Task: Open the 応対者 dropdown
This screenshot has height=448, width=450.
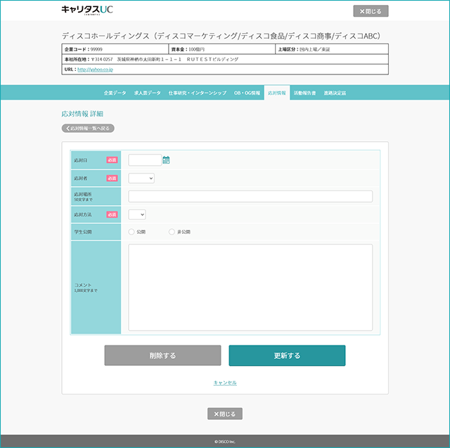Action: 141,178
